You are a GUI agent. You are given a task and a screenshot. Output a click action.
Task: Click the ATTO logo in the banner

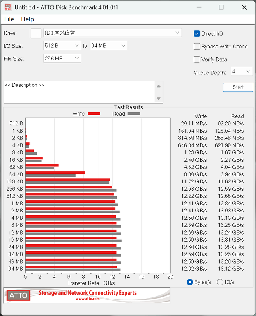point(18,295)
